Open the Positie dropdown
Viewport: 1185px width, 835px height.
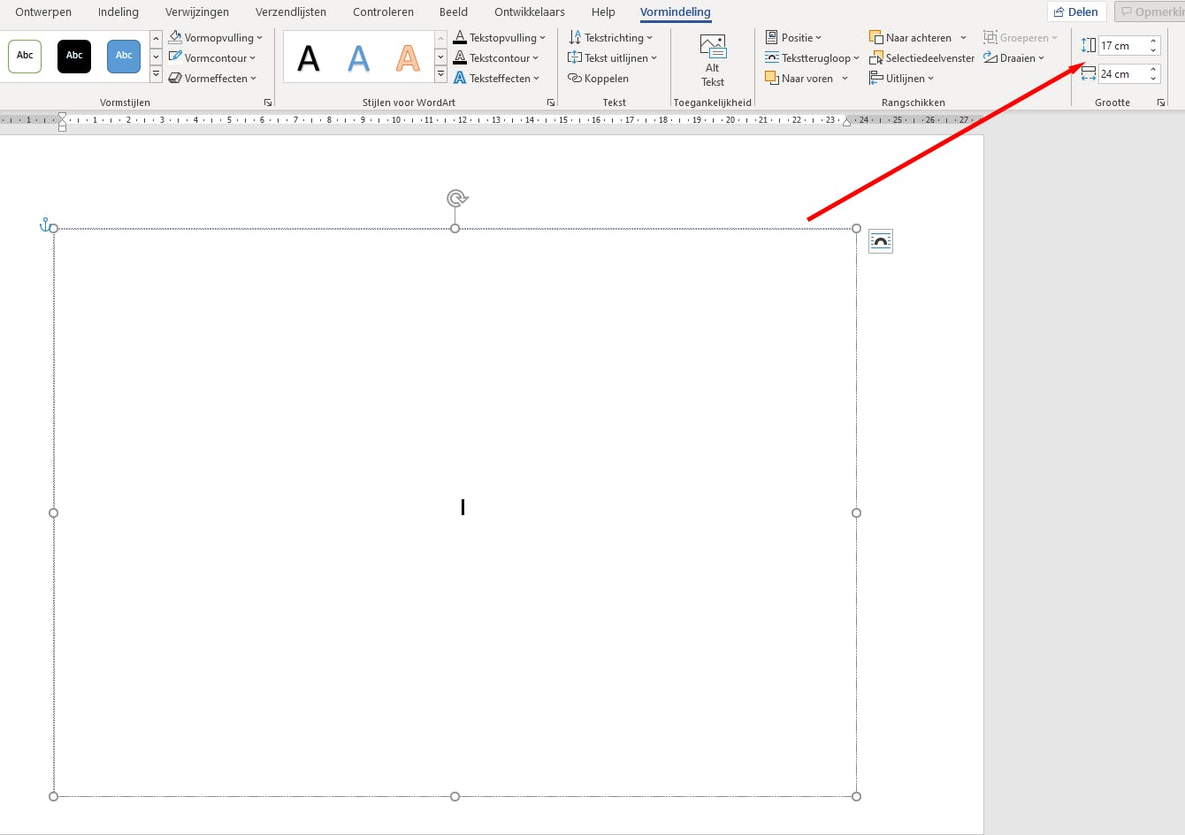(x=793, y=38)
